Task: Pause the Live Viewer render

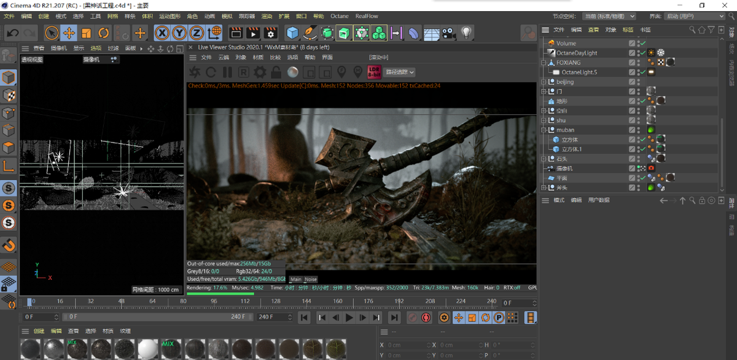Action: [x=227, y=72]
